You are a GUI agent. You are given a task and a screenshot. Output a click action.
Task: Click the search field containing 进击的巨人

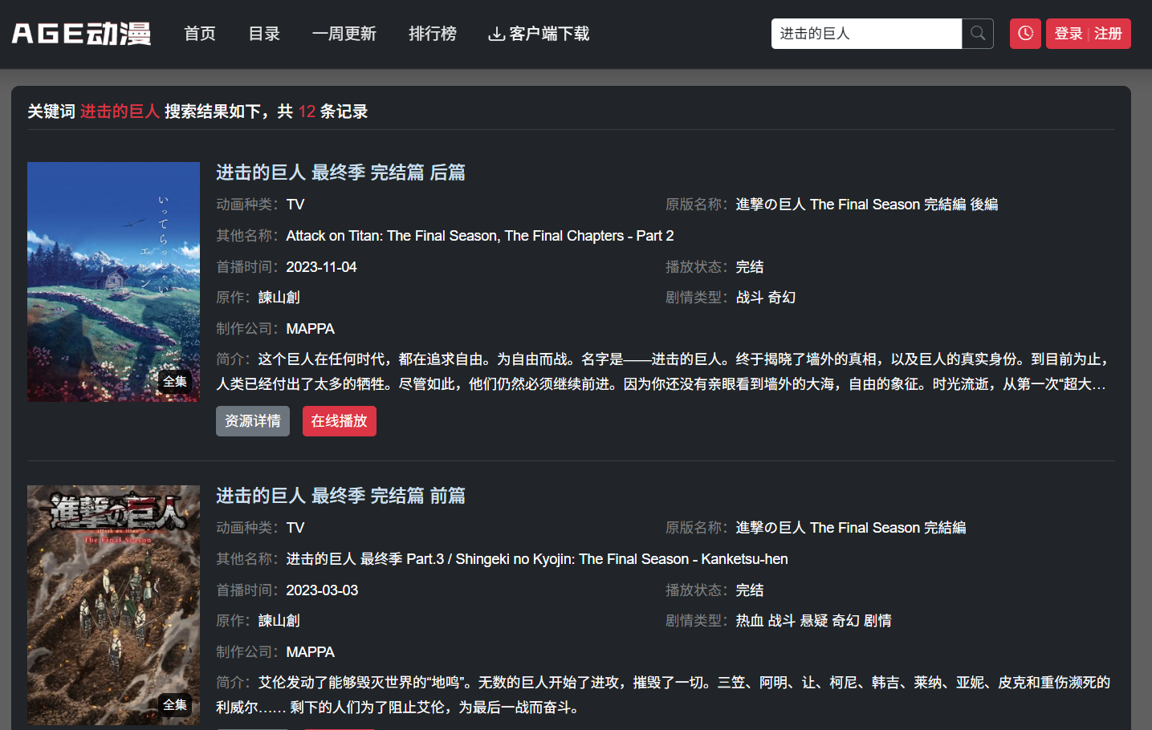point(865,34)
